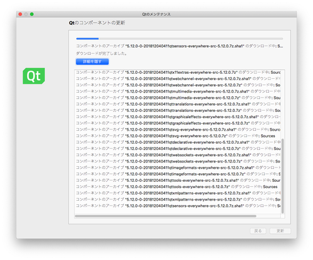
Task: Select the qtimageformats 7z.sha1 log line
Action: [178, 167]
